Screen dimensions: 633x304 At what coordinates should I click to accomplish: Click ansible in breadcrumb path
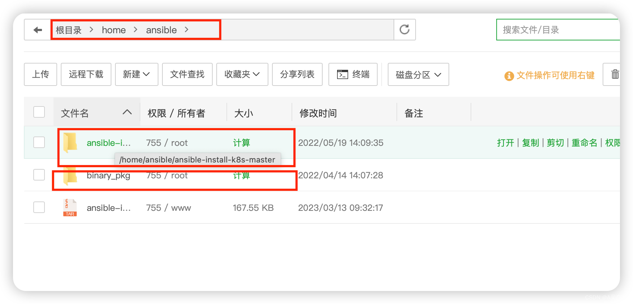[x=161, y=30]
